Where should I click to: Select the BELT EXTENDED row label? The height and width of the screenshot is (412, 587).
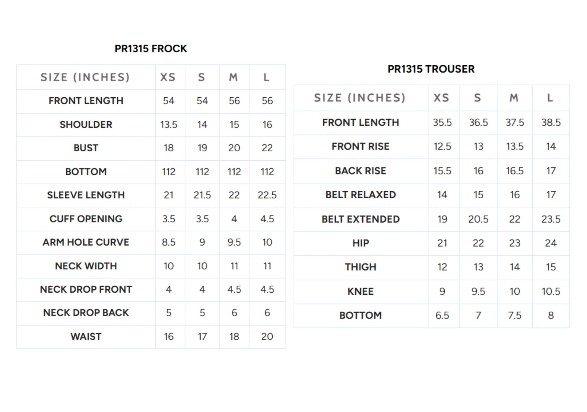point(360,219)
